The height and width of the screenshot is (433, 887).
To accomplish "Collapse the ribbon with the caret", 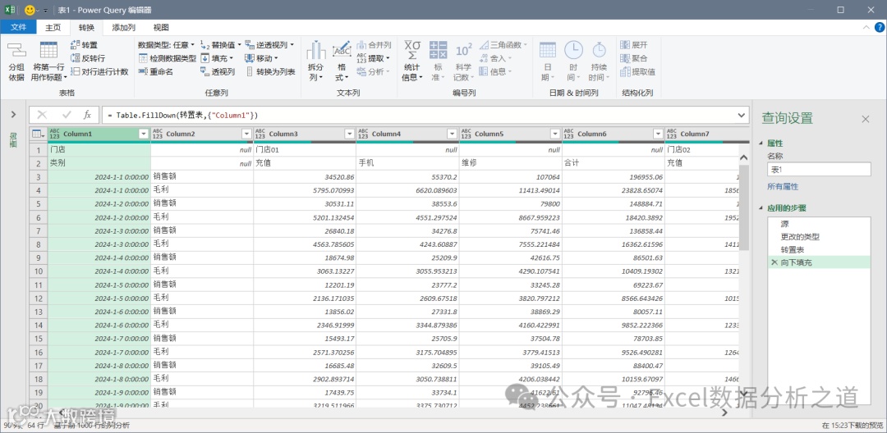I will pos(865,27).
